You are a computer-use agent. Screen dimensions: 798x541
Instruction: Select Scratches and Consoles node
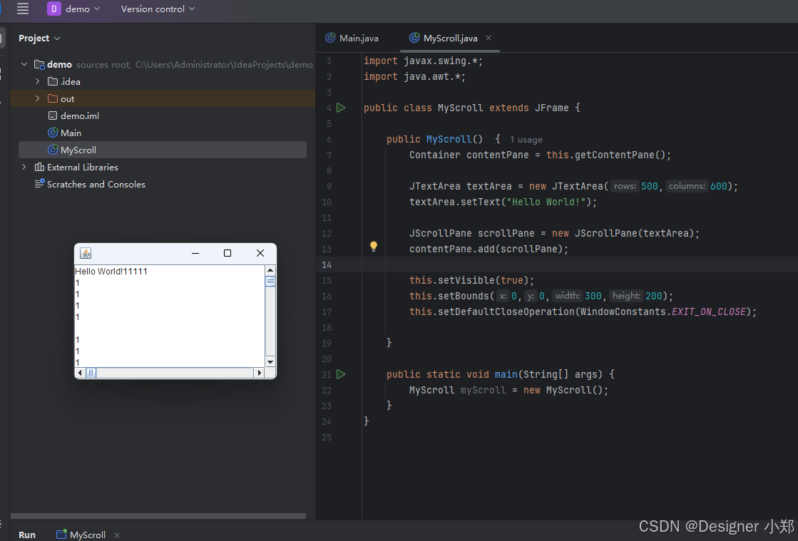(96, 184)
